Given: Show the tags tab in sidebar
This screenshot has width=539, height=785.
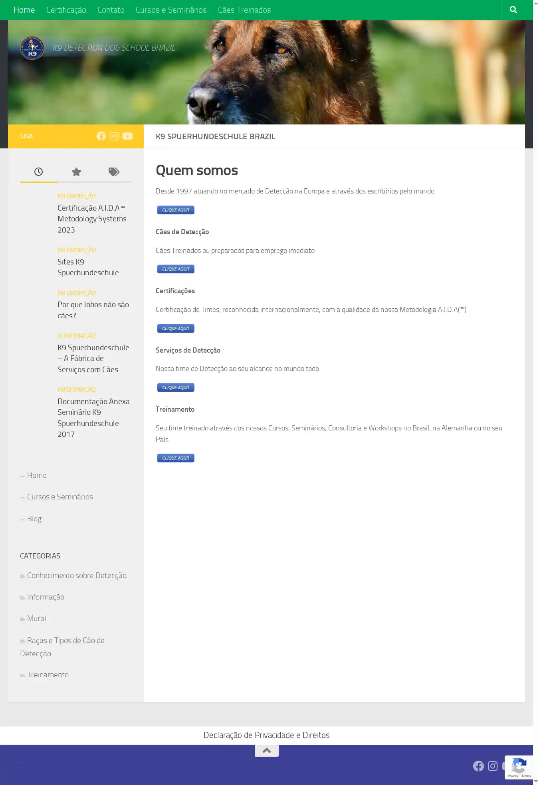Looking at the screenshot, I should point(114,172).
